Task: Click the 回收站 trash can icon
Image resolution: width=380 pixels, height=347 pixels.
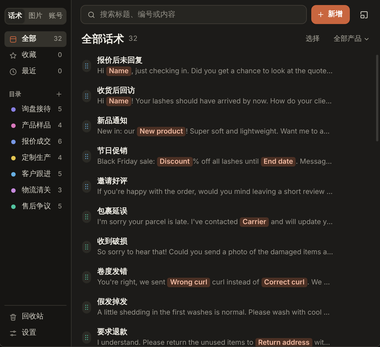Action: pyautogui.click(x=13, y=317)
